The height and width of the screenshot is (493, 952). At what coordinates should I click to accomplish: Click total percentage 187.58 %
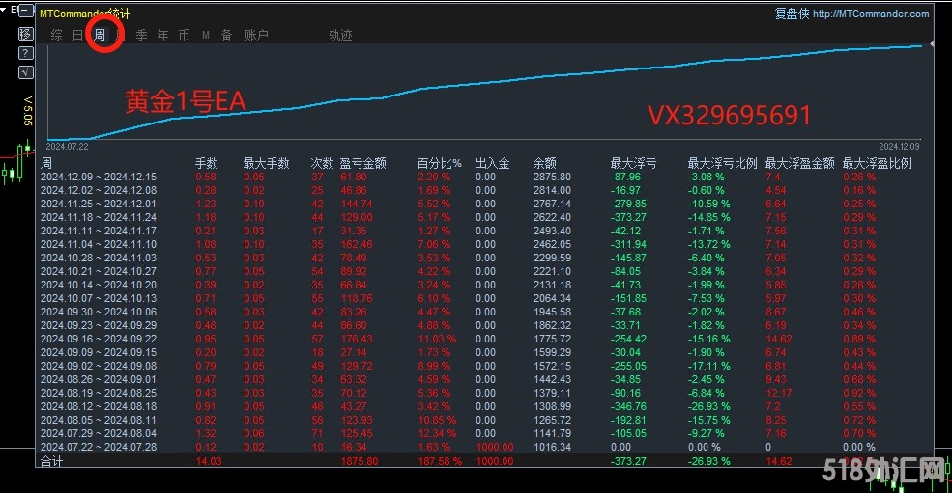click(x=440, y=461)
